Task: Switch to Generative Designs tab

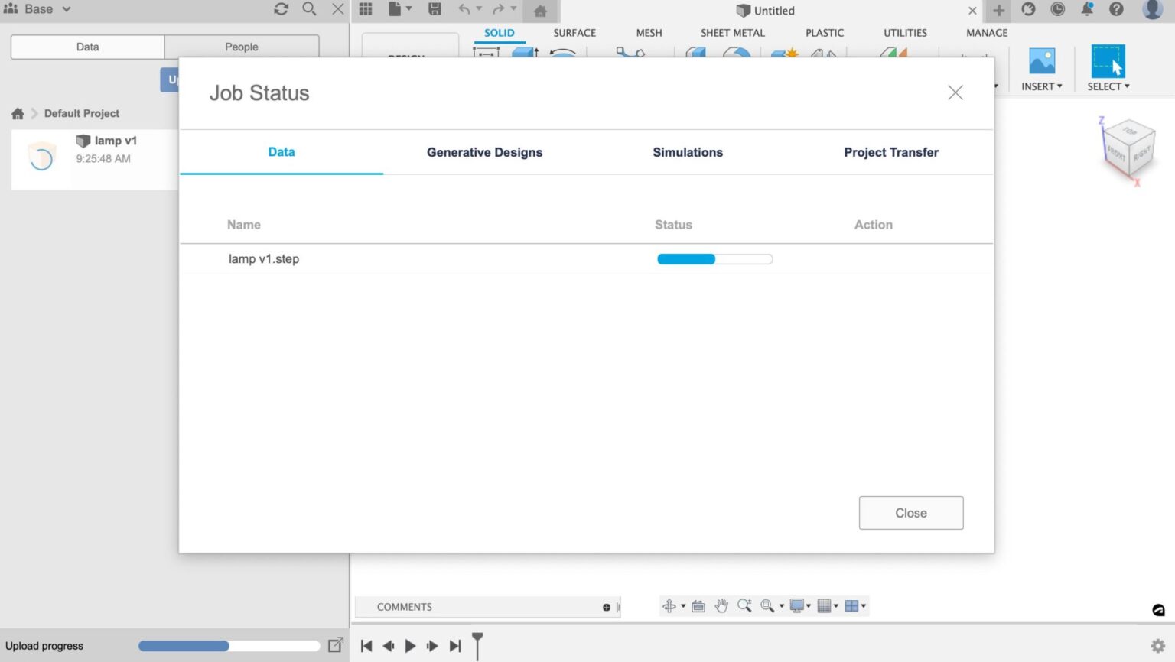Action: (x=484, y=152)
